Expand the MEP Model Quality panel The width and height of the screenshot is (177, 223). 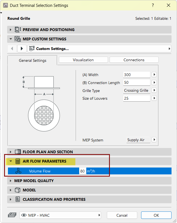[x=10, y=181]
